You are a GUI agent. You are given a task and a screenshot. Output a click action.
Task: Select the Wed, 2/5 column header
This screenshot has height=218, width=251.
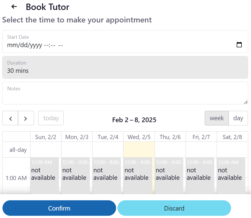point(139,137)
